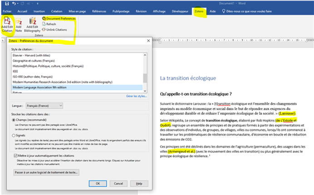Viewport: 314px width, 195px height.
Task: Click the subheading Qu'appelle-t-on transition écologique ?
Action: [196, 94]
